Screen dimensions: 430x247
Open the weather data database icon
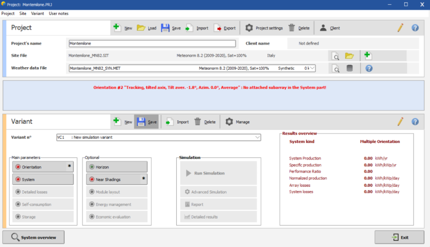point(350,68)
